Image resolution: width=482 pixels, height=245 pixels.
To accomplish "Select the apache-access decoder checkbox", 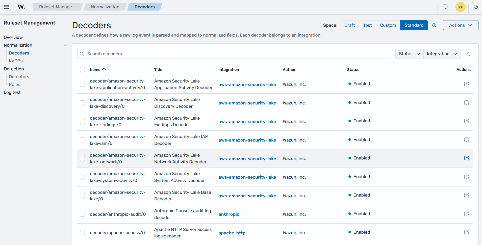I will (82, 233).
